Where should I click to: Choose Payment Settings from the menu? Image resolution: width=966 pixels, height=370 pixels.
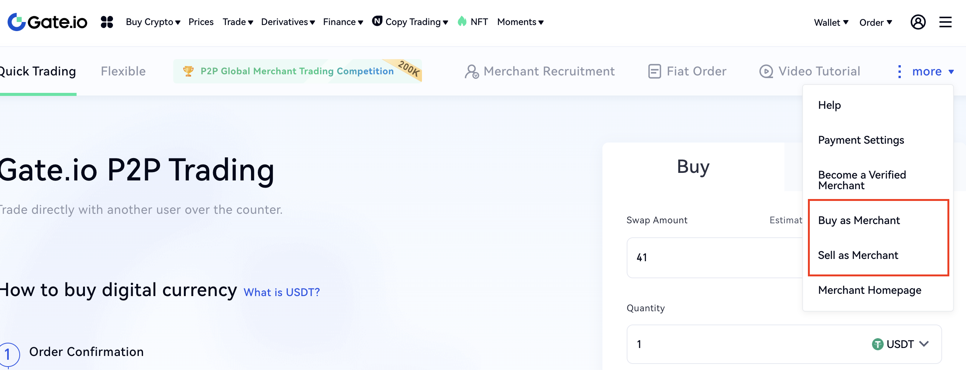coord(861,140)
